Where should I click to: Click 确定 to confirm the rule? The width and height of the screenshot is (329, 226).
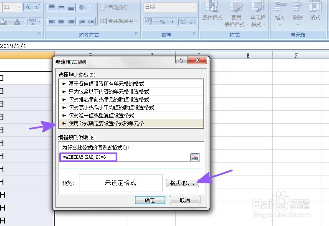pyautogui.click(x=150, y=200)
